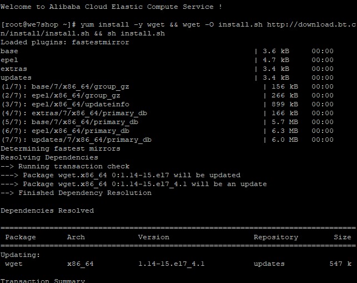This screenshot has width=357, height=283.
Task: Click the '547 k' size value
Action: pyautogui.click(x=340, y=264)
